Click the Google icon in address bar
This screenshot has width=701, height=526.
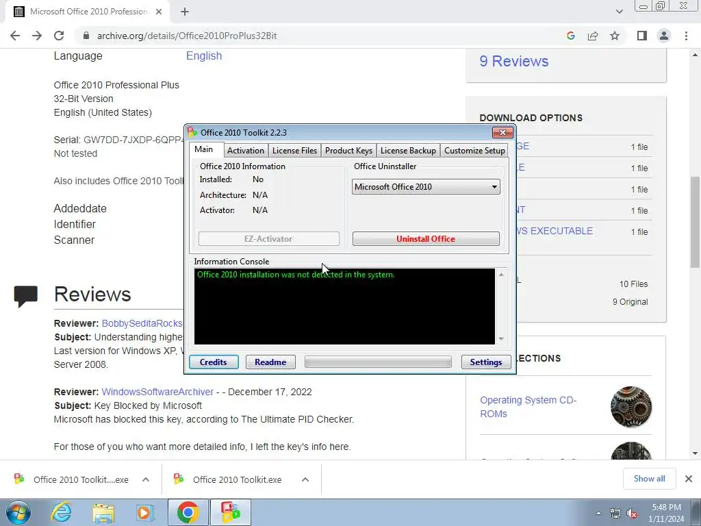(570, 36)
